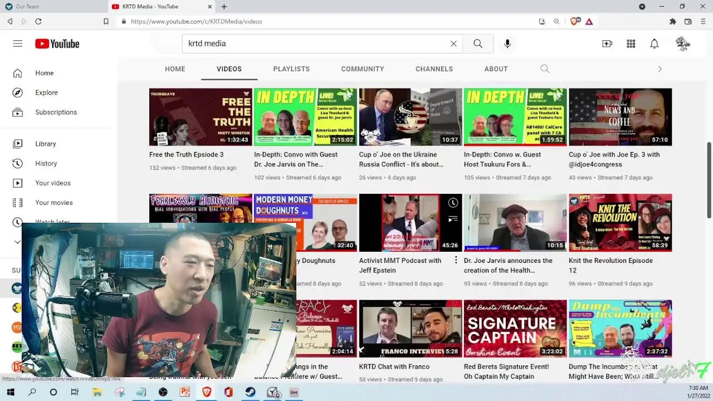The height and width of the screenshot is (401, 713).
Task: Play Free the Truth thumbnail
Action: 201,117
